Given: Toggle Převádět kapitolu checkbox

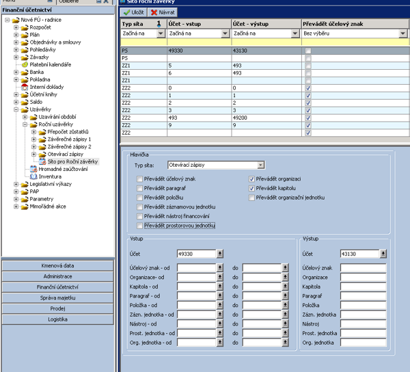Looking at the screenshot, I should pyautogui.click(x=252, y=188).
